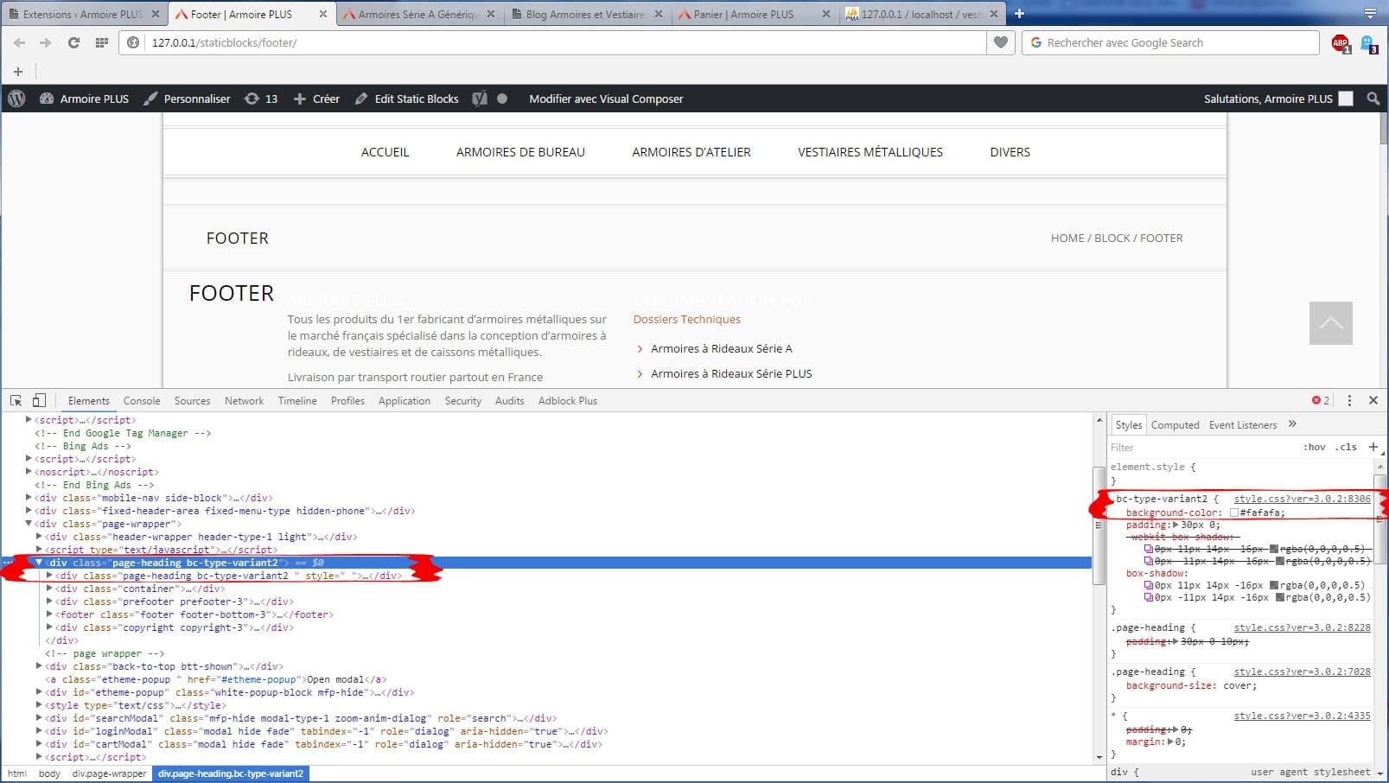Expand the mobile-nav side-block div
Screen dimensions: 1389x783
29,498
